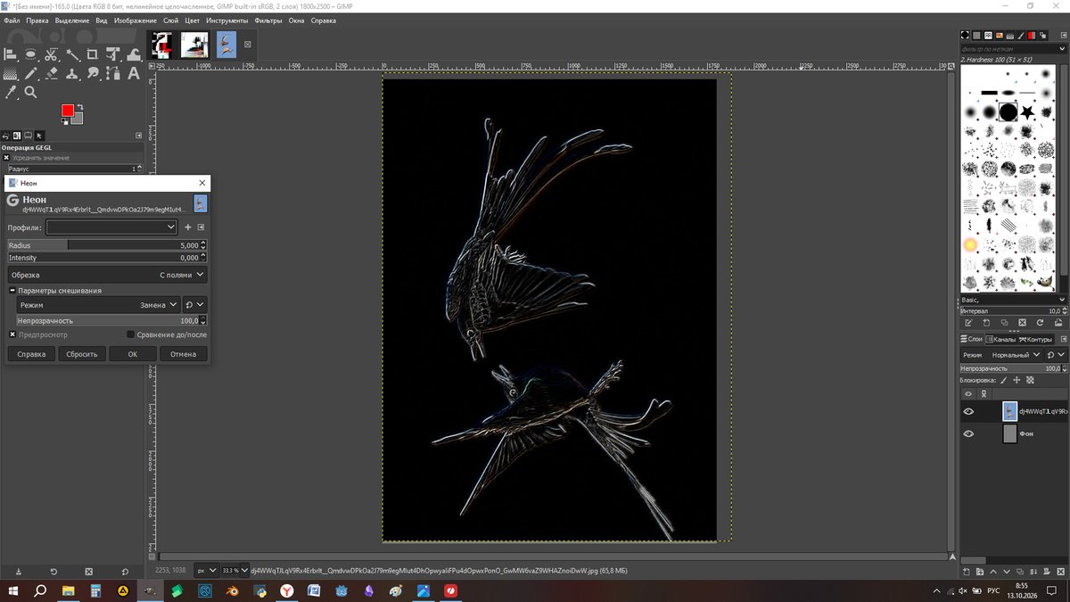The width and height of the screenshot is (1070, 602).
Task: Click the red foreground color swatch
Action: coord(67,111)
